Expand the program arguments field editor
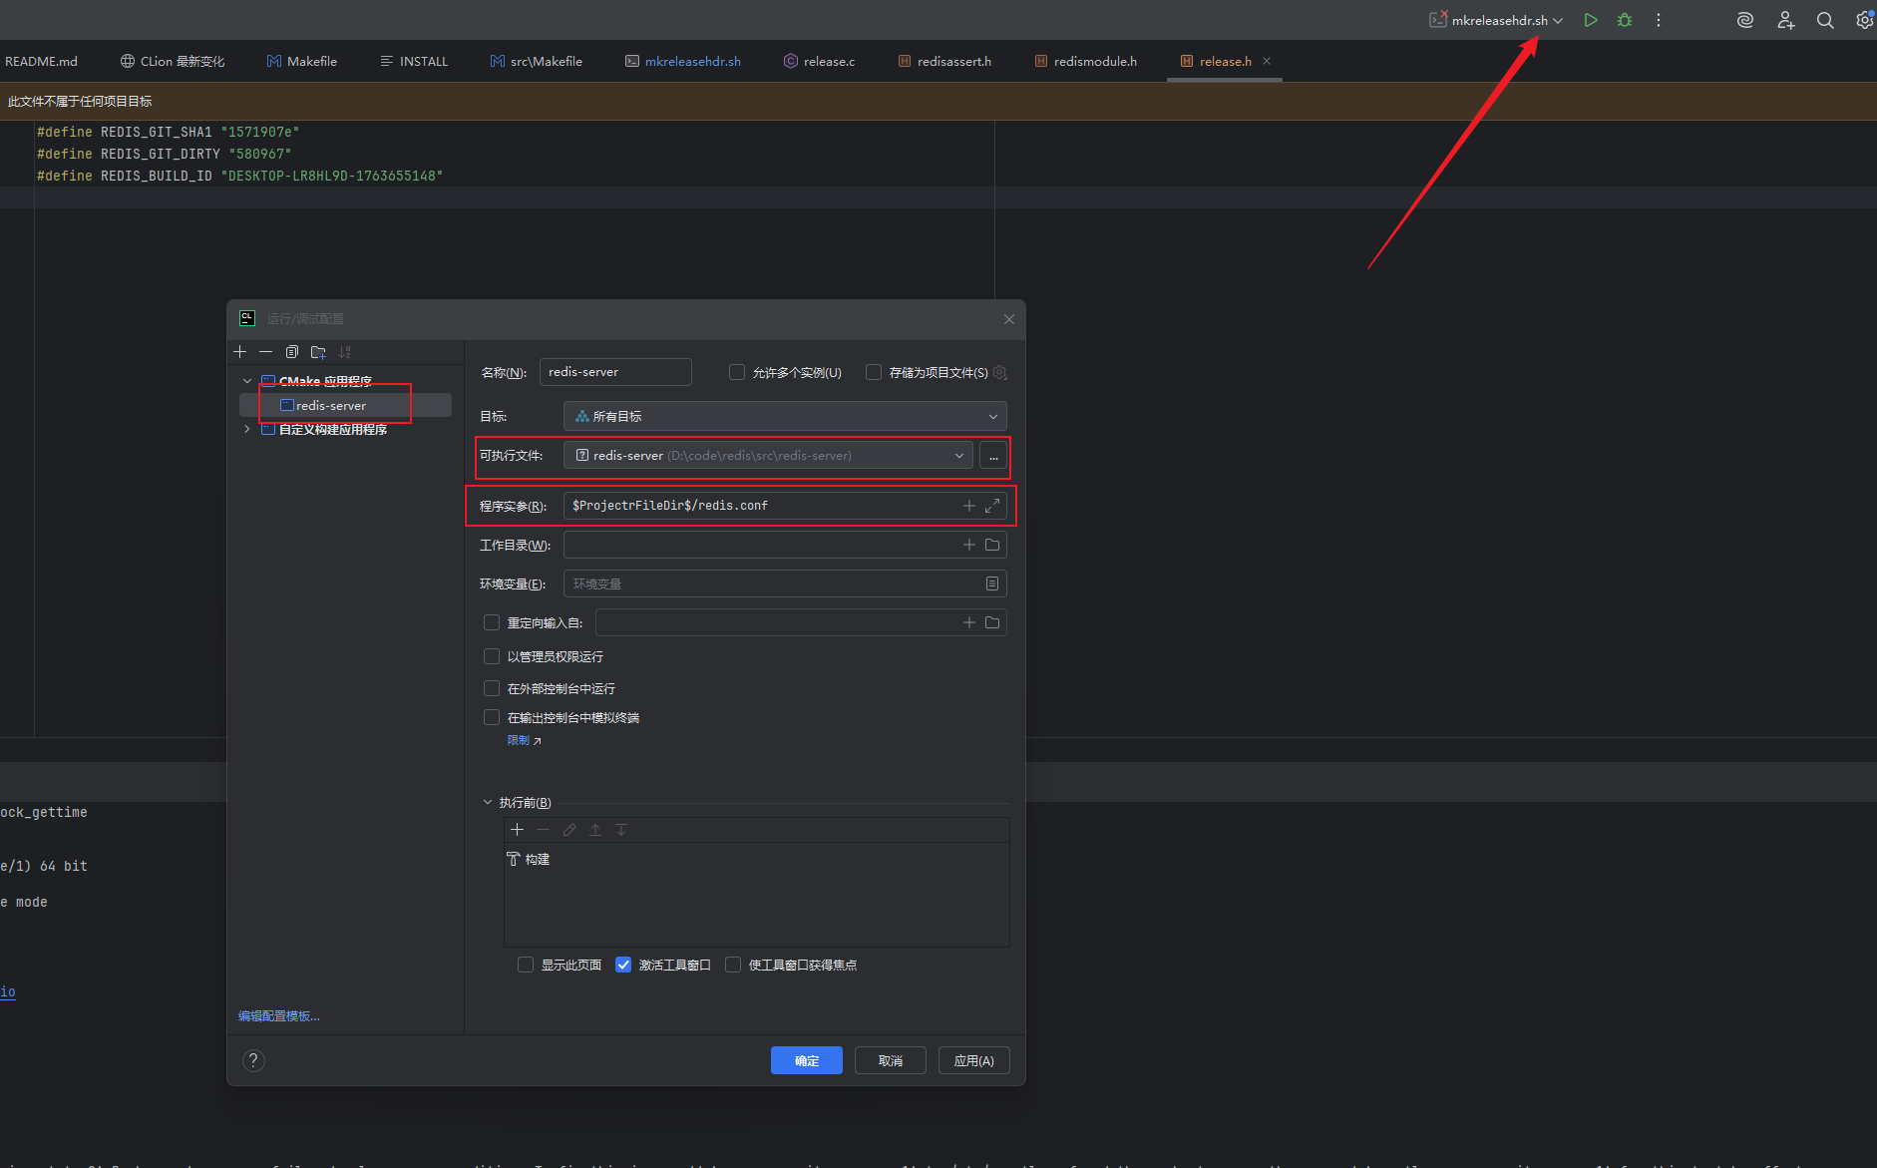Image resolution: width=1877 pixels, height=1168 pixels. click(992, 506)
